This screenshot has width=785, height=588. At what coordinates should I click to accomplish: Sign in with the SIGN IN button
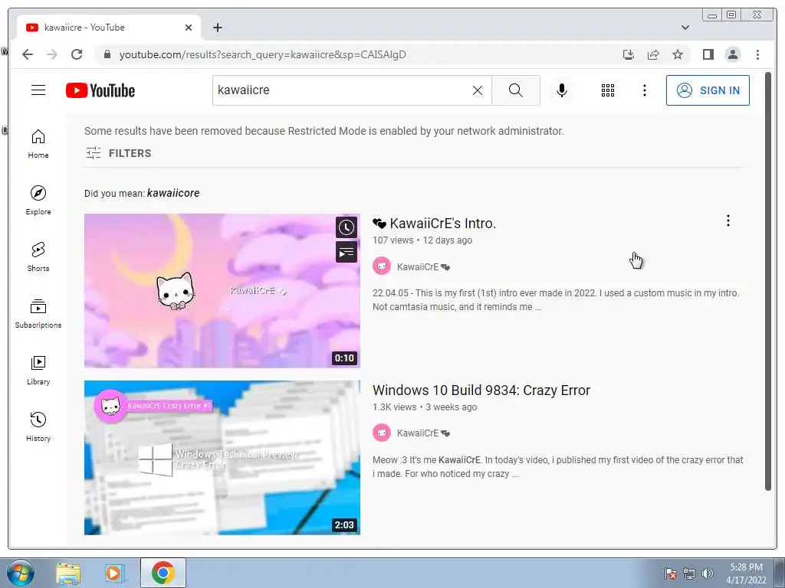point(708,90)
